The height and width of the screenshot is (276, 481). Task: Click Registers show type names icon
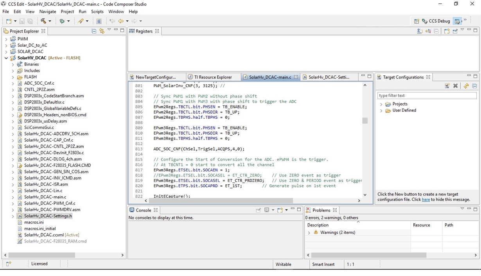click(428, 31)
